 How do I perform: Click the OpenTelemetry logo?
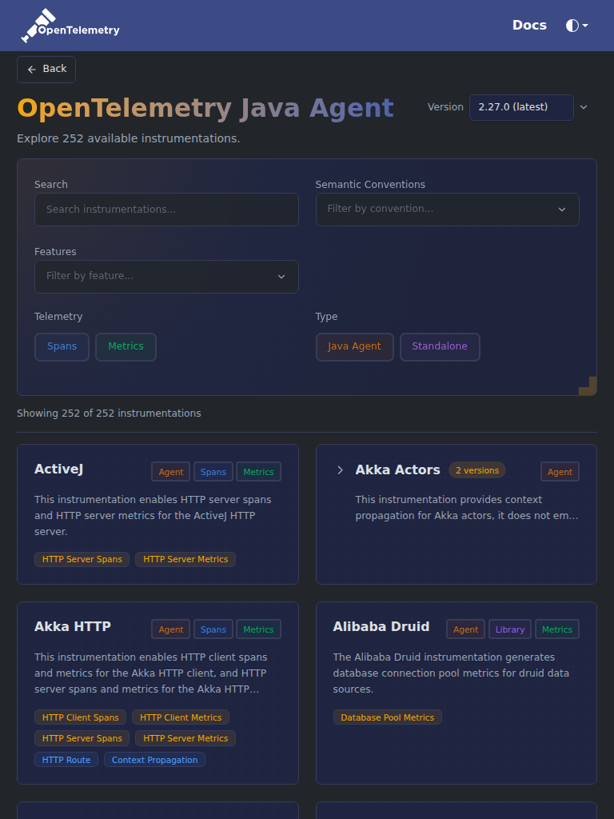(x=70, y=26)
